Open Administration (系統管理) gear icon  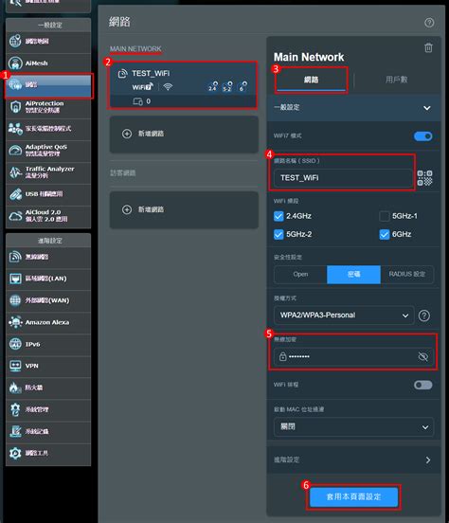tap(15, 409)
